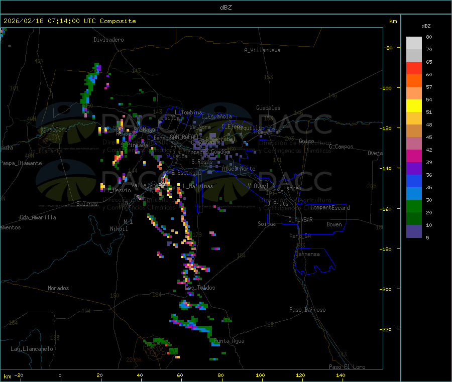The height and width of the screenshot is (382, 452).
Task: Click the 'R_Padre' map label
Action: click(x=288, y=188)
